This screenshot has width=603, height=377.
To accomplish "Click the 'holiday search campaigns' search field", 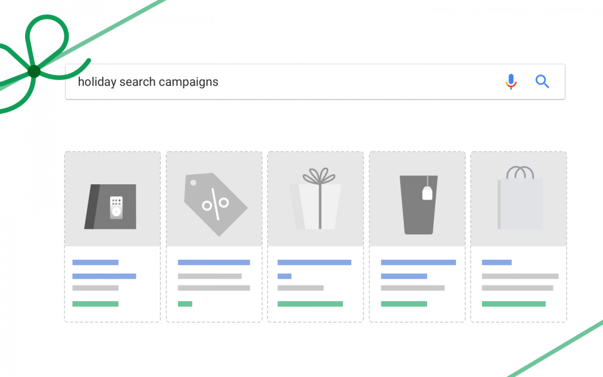I will (315, 82).
